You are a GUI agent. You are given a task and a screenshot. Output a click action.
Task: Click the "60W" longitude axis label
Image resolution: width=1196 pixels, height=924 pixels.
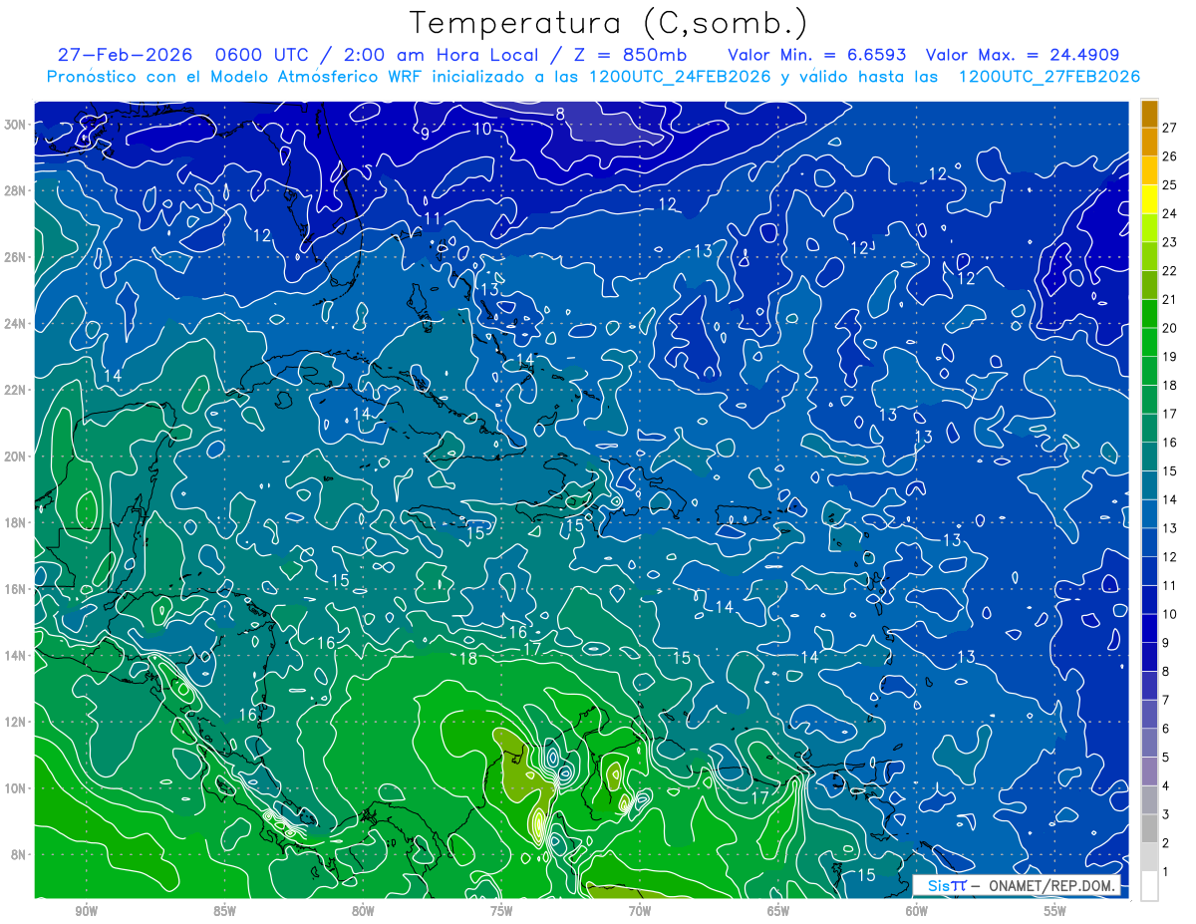pyautogui.click(x=917, y=911)
